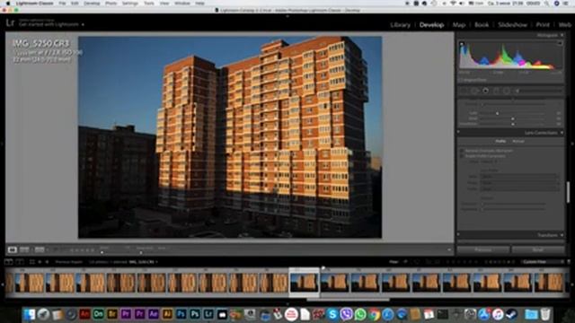Image resolution: width=575 pixels, height=323 pixels.
Task: Open After Effects from the Dock
Action: tap(154, 314)
